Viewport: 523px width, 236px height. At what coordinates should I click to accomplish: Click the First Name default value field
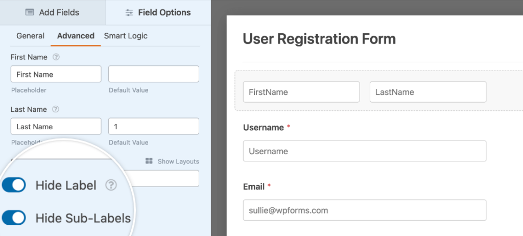(x=154, y=74)
